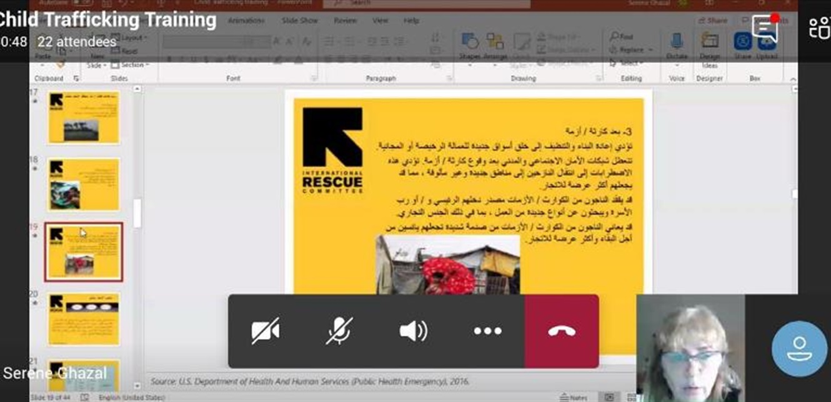Expand the Select dropdown in Editing
Screen dimensions: 831x402
627,62
